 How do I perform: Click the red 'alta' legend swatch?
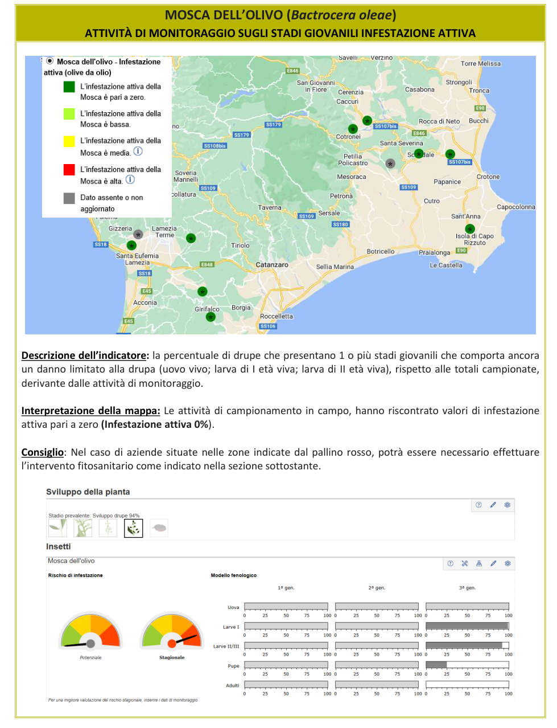click(x=69, y=169)
